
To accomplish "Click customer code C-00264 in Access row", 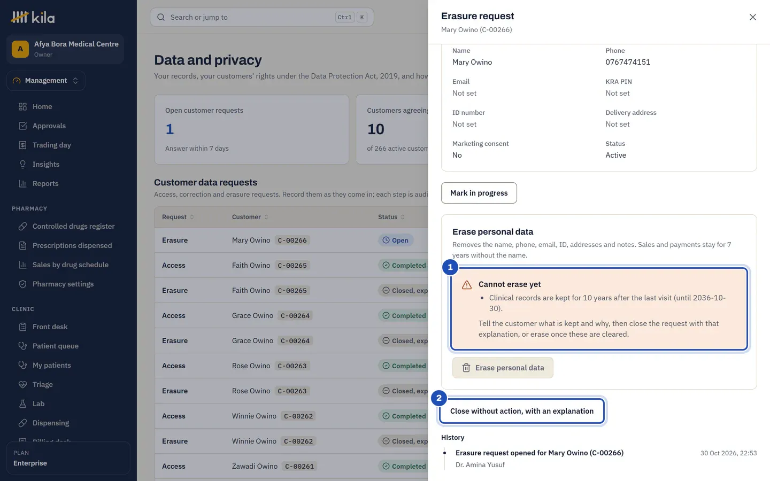I will [x=295, y=316].
